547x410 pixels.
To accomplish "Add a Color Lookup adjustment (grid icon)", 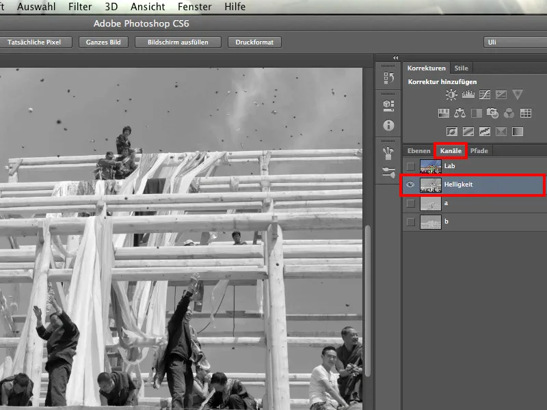I will click(525, 113).
